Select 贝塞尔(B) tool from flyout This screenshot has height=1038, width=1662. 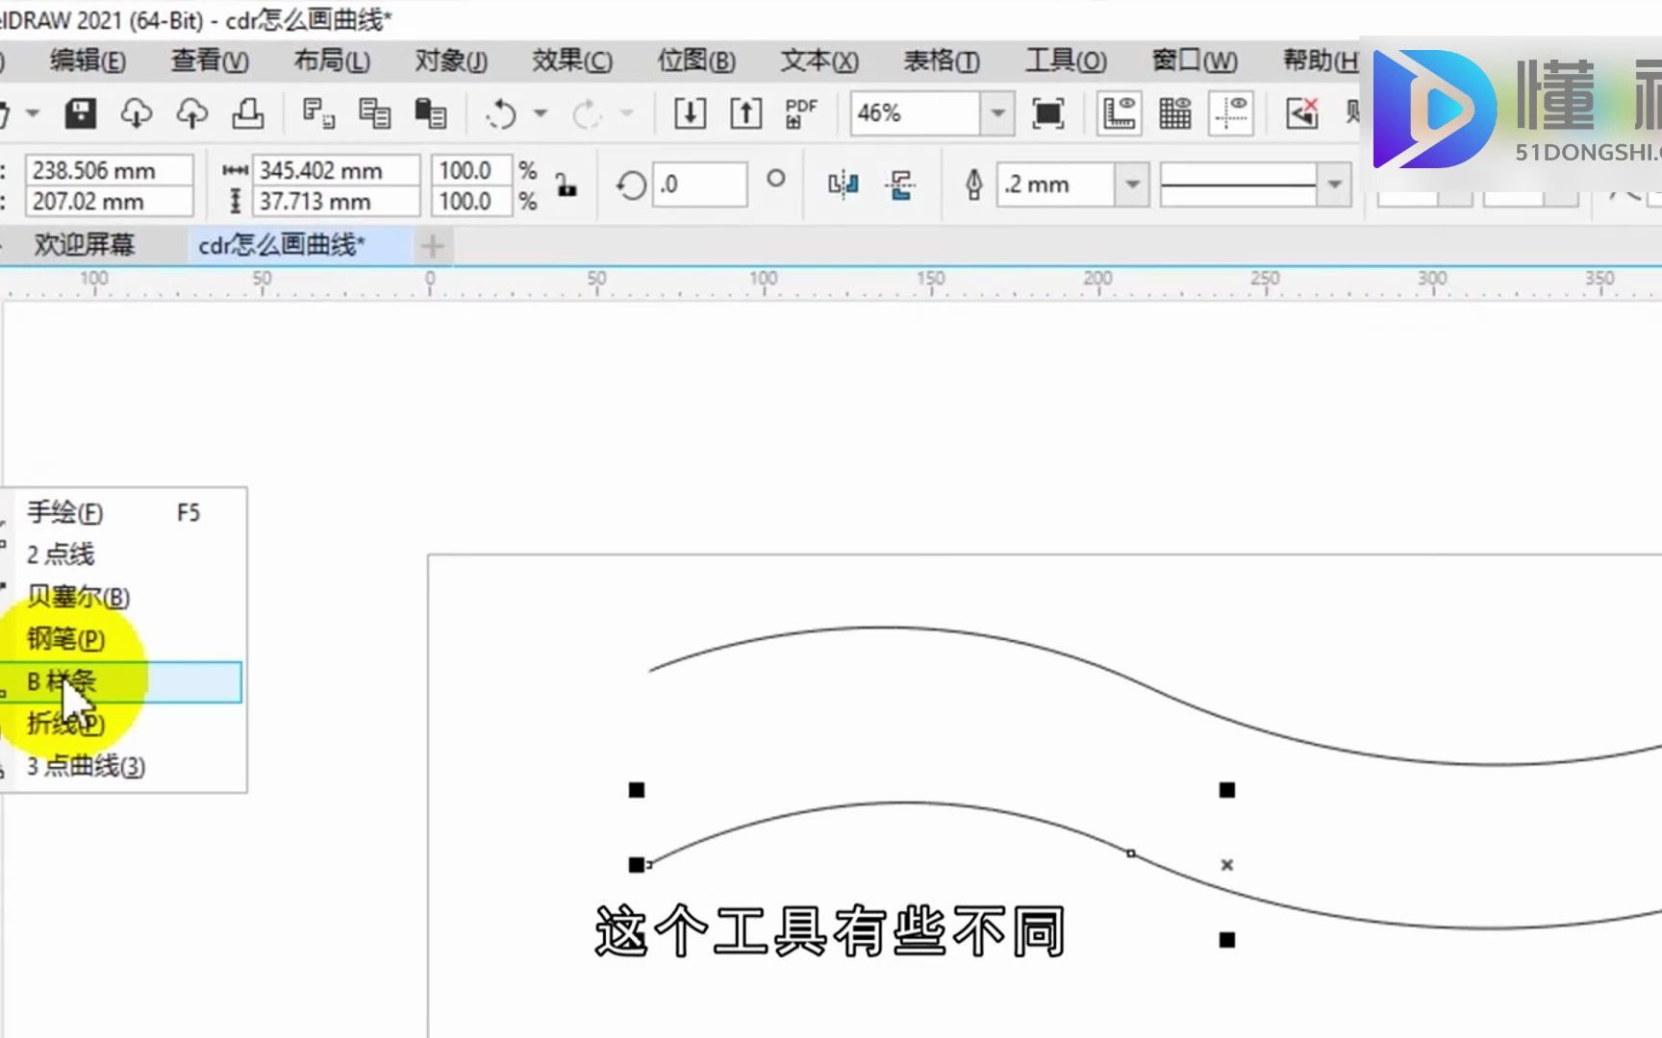[x=125, y=597]
